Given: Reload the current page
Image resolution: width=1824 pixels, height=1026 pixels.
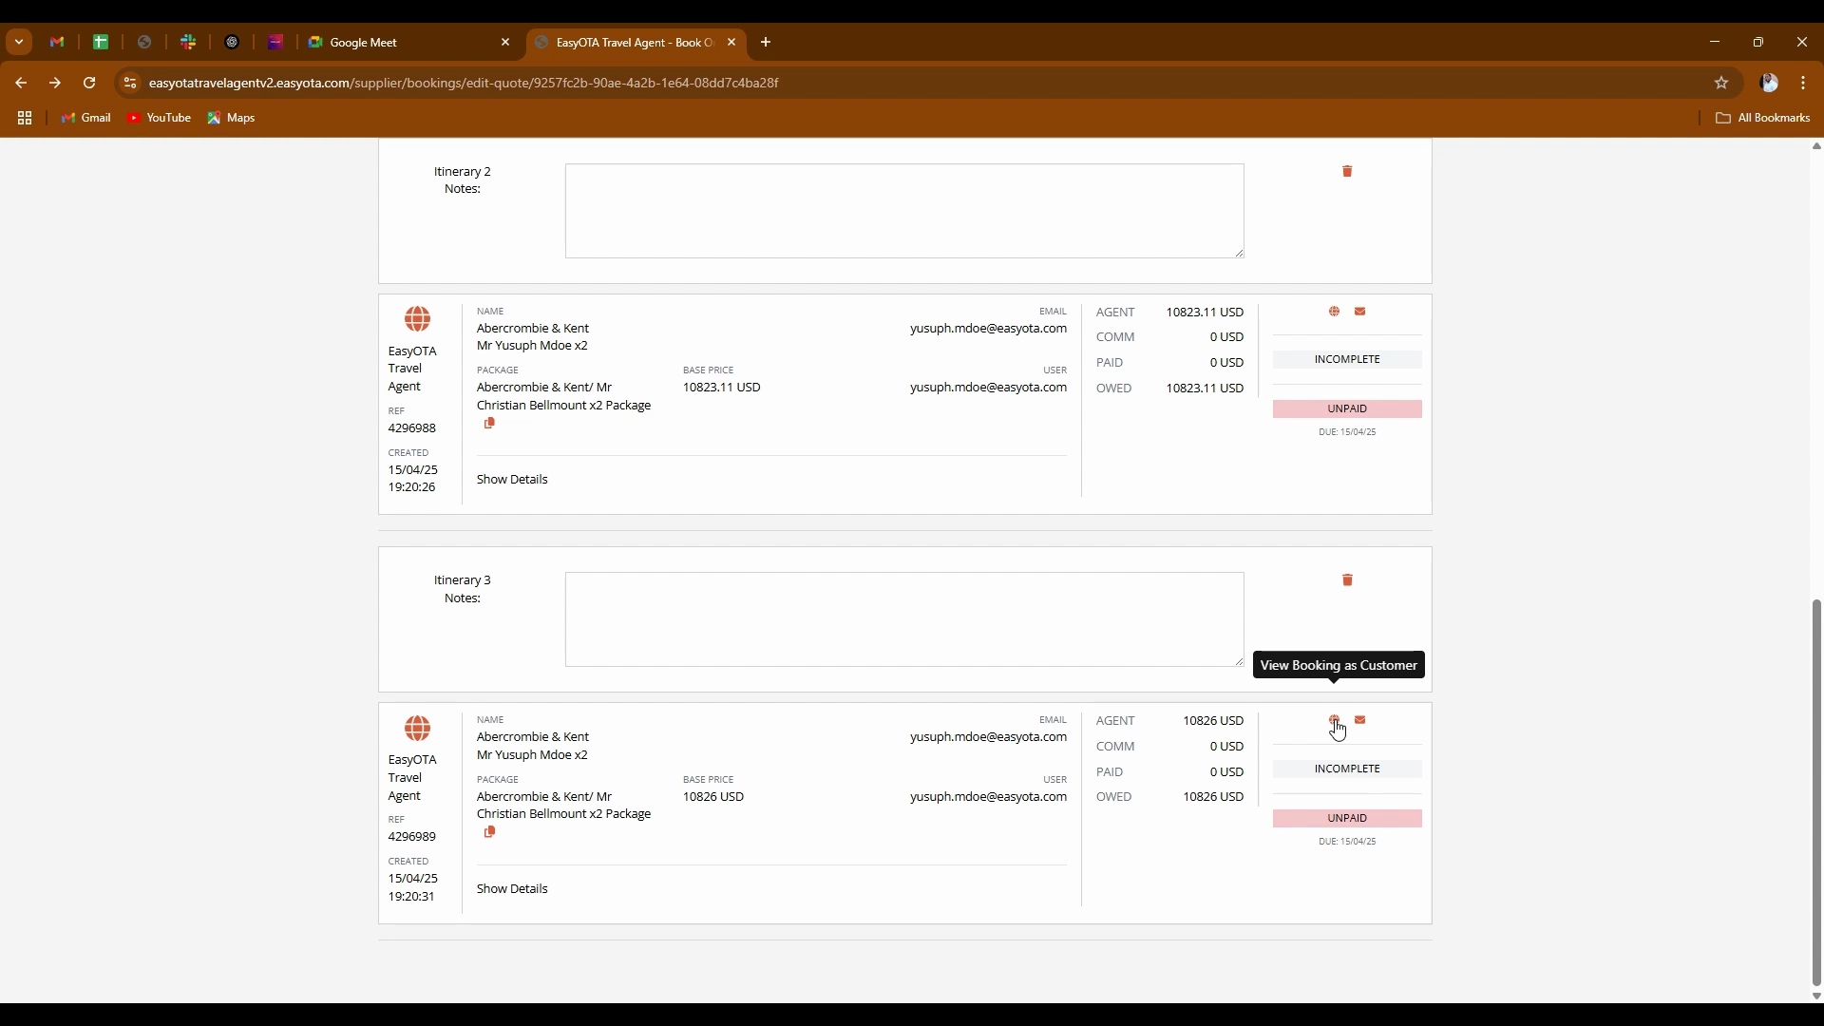Looking at the screenshot, I should point(89,83).
